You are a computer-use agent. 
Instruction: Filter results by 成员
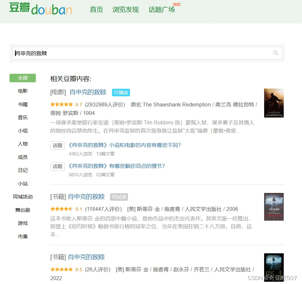(x=23, y=157)
